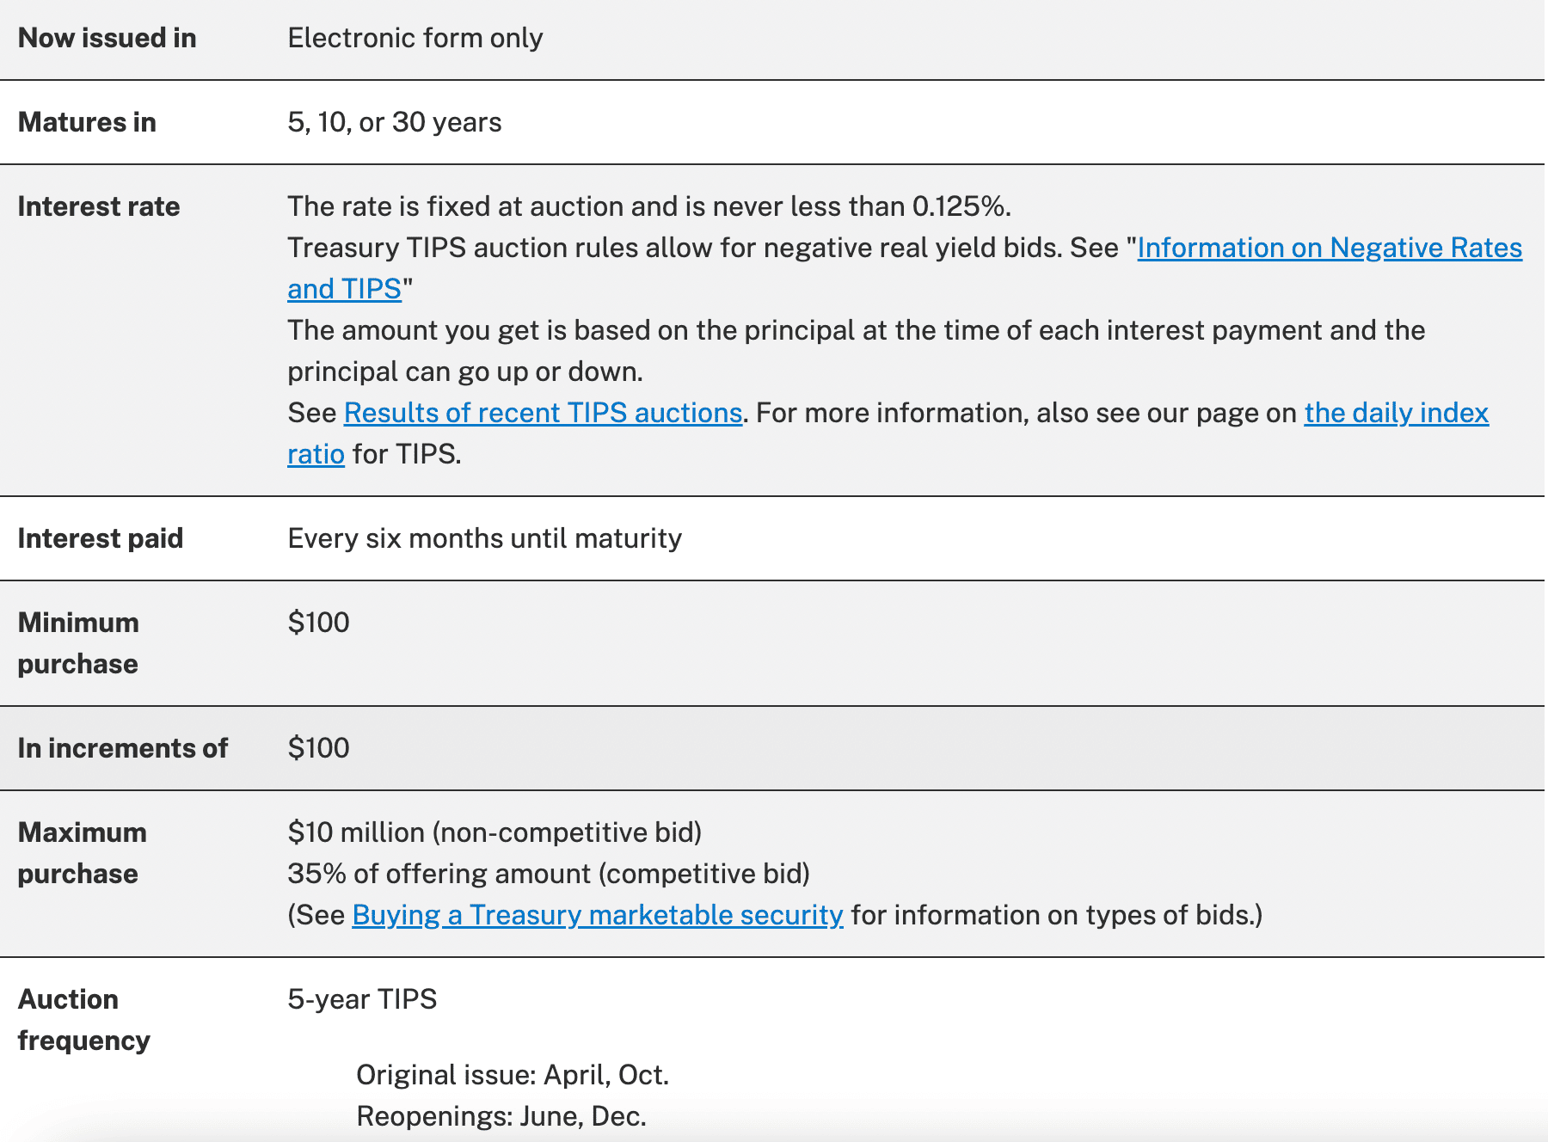Open the Results of recent TIPS auctions link
Viewport: 1548px width, 1142px height.
[x=543, y=413]
